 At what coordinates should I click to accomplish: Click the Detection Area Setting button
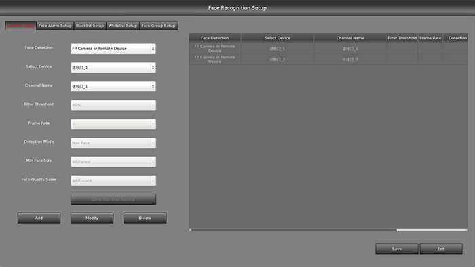coord(113,199)
